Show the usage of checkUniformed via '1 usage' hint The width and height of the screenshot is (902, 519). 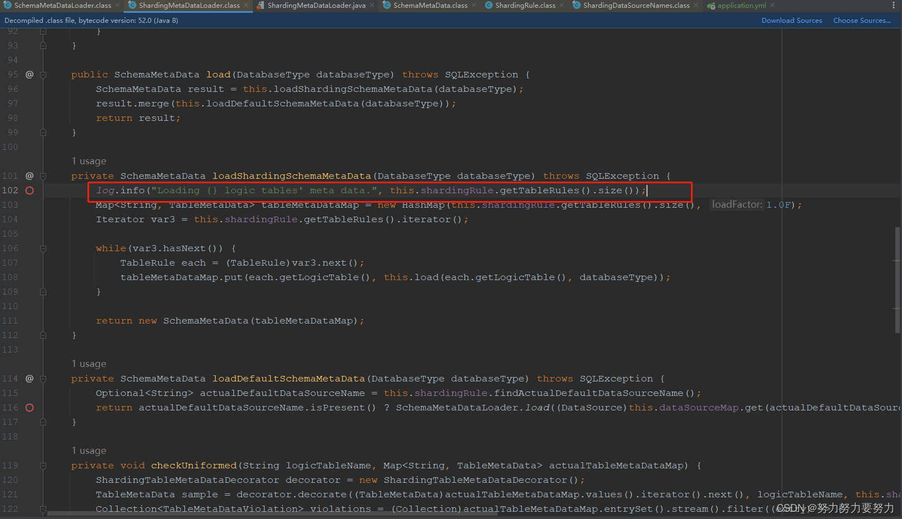point(89,451)
